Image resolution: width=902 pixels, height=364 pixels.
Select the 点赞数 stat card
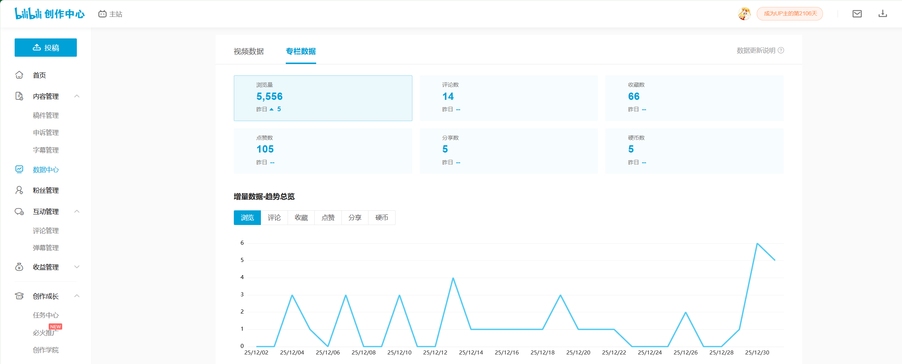[323, 151]
